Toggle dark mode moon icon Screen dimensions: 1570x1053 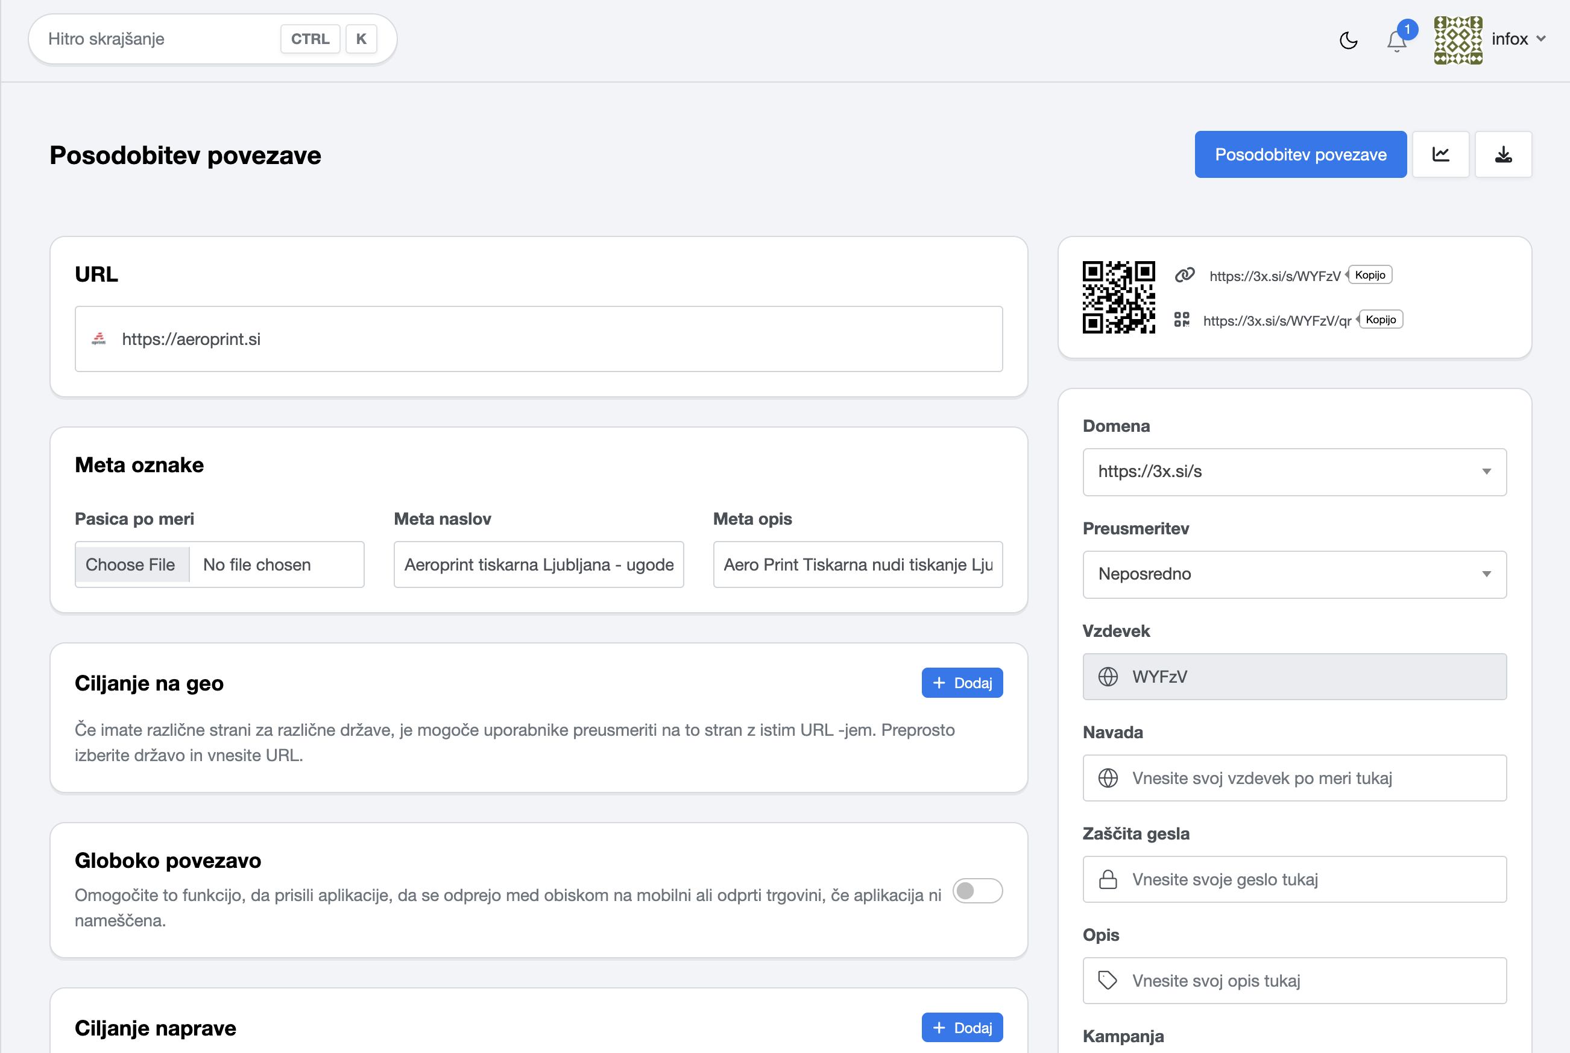(1348, 40)
